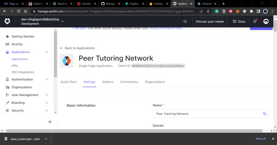Click the Name input field
Viewport: 277px width, 145px height.
(x=211, y=114)
